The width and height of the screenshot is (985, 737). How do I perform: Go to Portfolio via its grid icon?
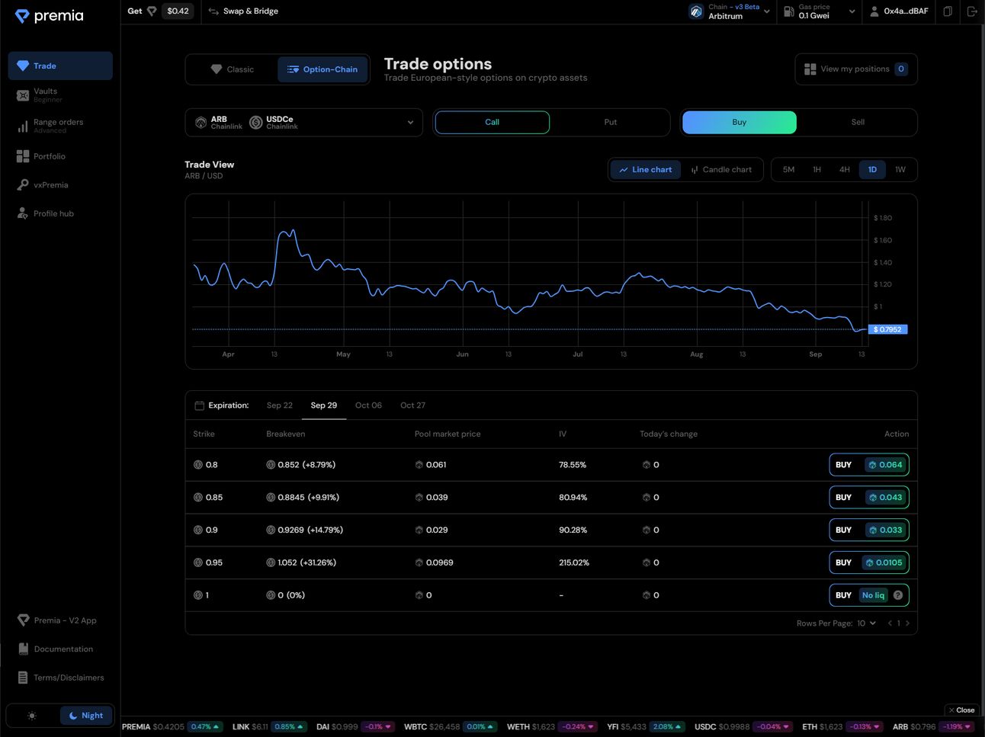pos(23,156)
